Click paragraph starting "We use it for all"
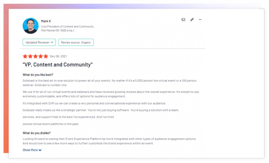 tap(111, 94)
